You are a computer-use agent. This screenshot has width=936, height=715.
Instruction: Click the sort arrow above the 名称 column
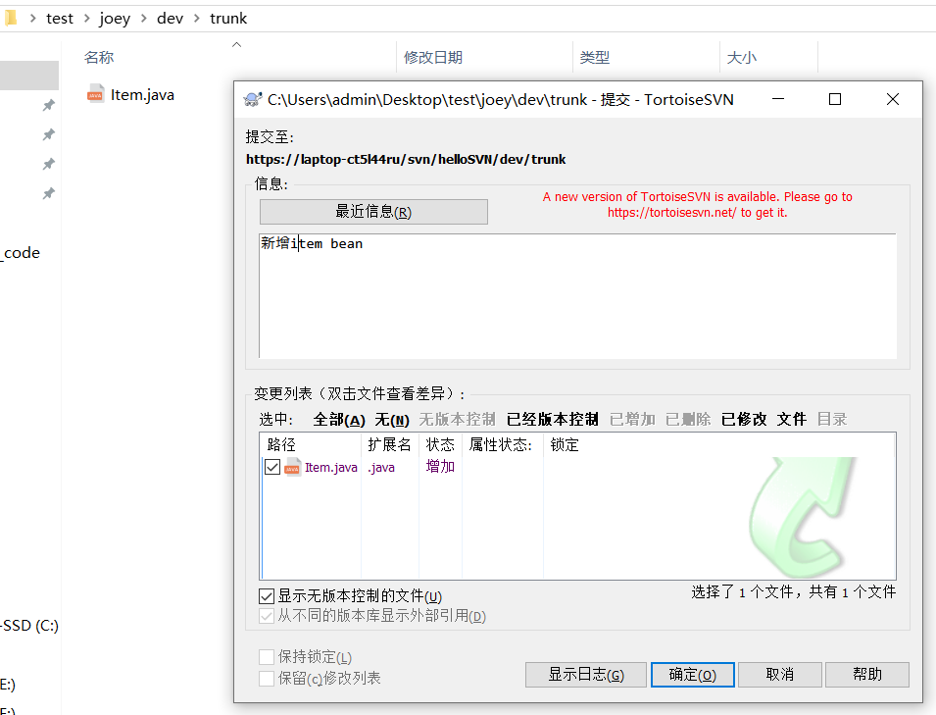(237, 45)
